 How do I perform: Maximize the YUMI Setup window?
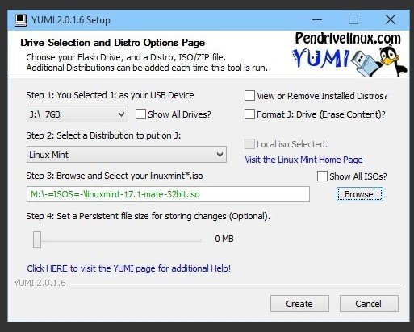coord(353,19)
